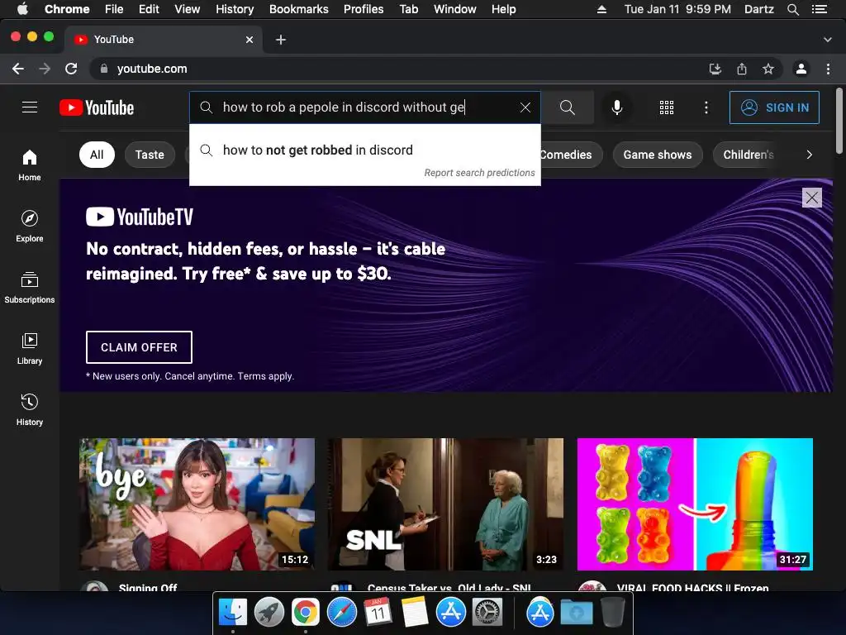Open the SNL Census Taker video thumbnail
Screen dimensions: 846x635
pyautogui.click(x=445, y=504)
